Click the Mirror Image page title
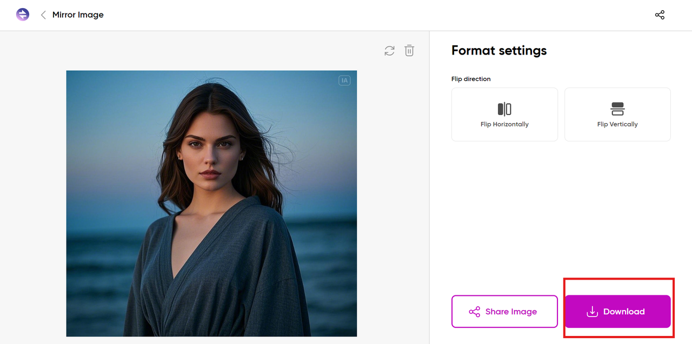Viewport: 692px width, 344px height. (78, 15)
